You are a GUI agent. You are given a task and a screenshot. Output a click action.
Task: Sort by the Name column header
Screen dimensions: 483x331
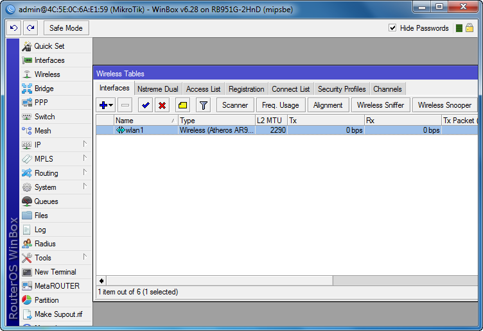[146, 121]
